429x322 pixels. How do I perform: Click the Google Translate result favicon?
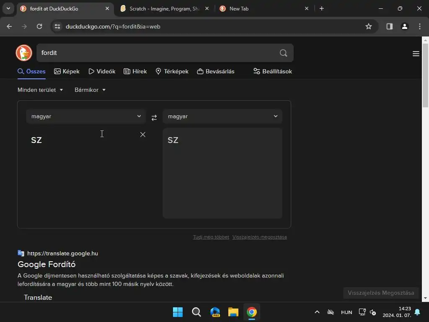21,253
